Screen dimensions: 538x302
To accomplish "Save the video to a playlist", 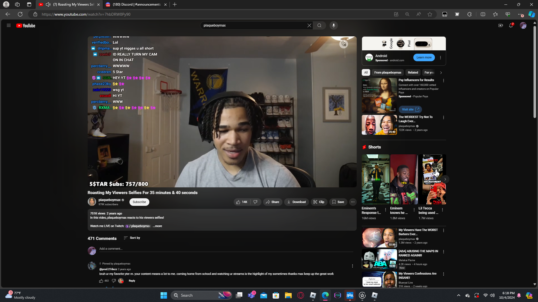I will tap(338, 202).
